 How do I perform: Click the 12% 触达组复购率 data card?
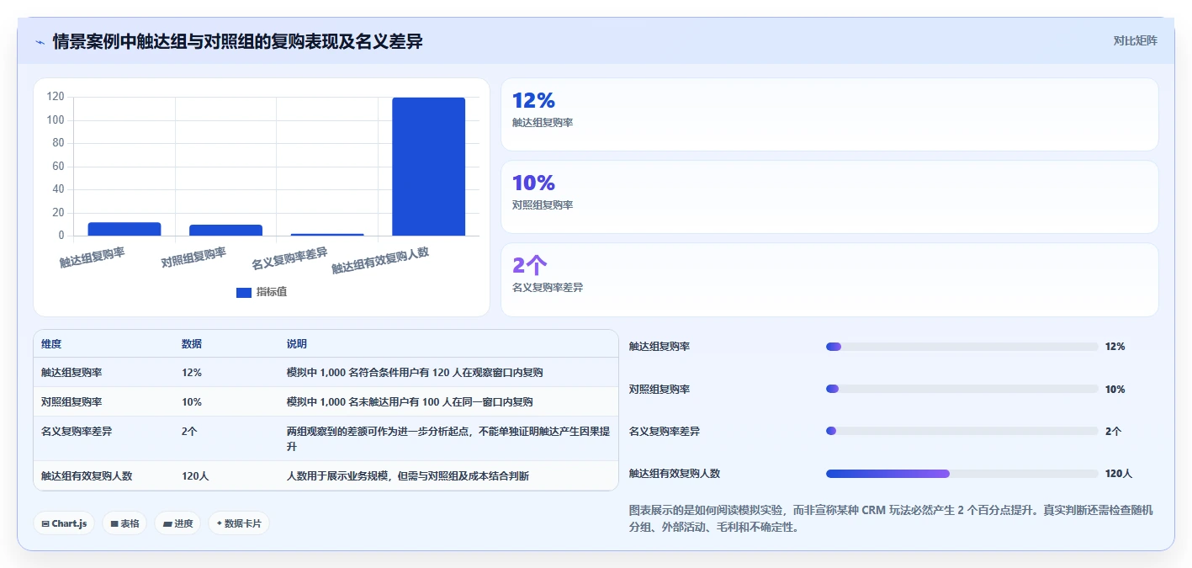pyautogui.click(x=829, y=114)
